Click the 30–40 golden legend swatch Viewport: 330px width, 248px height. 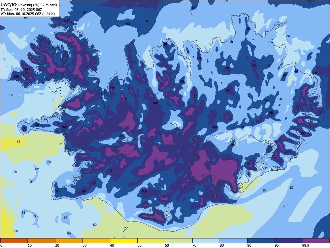point(96,241)
